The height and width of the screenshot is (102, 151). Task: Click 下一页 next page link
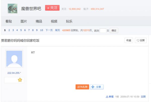pos(49,30)
